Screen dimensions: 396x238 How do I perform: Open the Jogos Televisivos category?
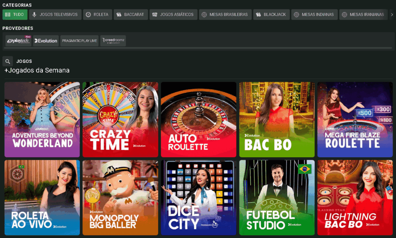(55, 15)
